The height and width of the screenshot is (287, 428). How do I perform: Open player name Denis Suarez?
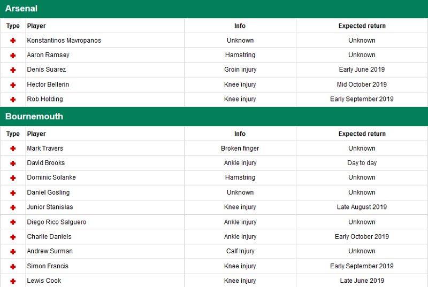[47, 69]
